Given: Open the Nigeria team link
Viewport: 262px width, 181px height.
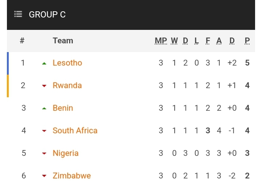Looking at the screenshot, I should tap(65, 153).
